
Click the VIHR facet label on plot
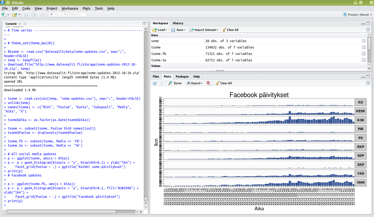pos(361,183)
